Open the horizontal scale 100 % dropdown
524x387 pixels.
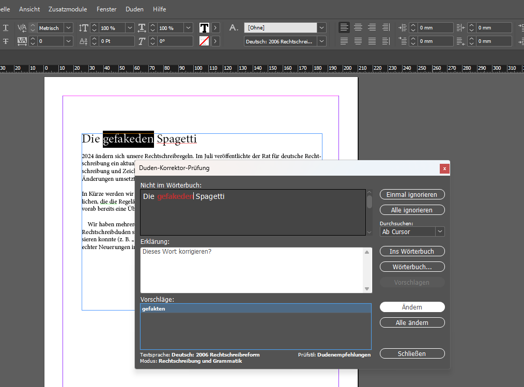tap(189, 28)
